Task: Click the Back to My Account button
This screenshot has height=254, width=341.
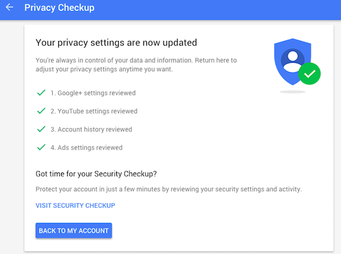Action: coord(73,231)
